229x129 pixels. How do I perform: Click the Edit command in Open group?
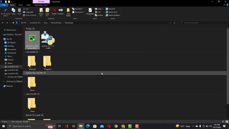tap(98, 12)
